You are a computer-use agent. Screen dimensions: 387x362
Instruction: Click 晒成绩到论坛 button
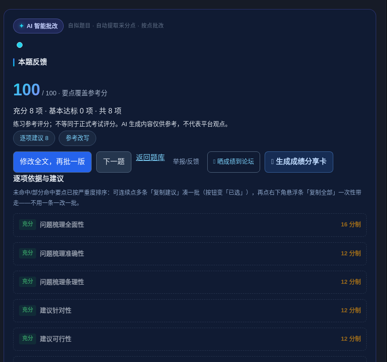click(233, 162)
